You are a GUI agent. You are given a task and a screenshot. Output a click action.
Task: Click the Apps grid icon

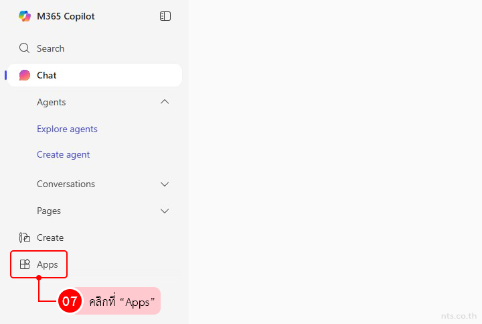tap(25, 264)
